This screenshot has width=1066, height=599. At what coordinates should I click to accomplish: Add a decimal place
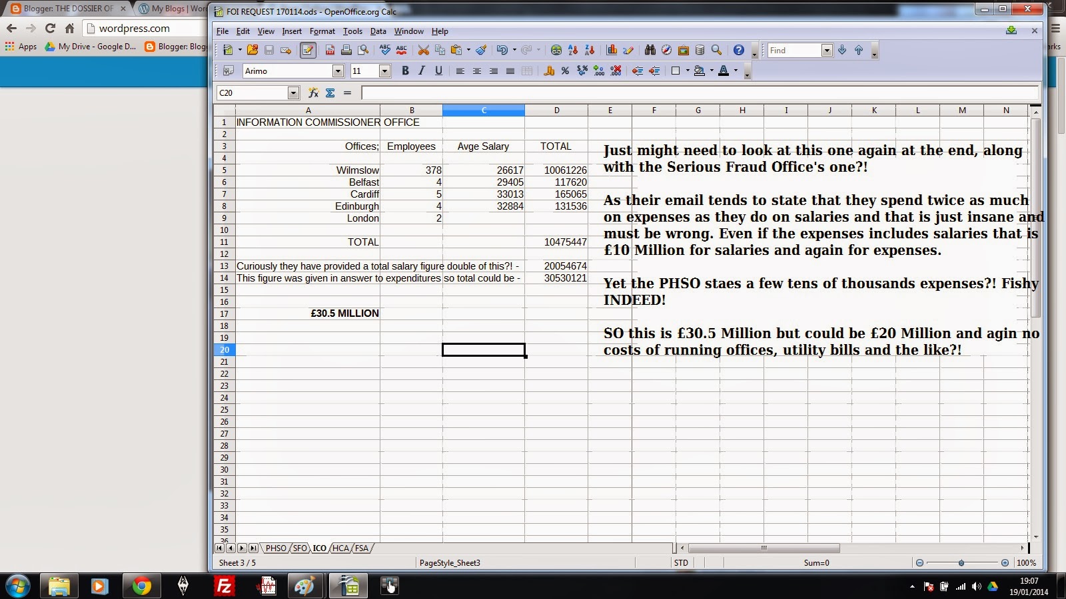pos(599,71)
